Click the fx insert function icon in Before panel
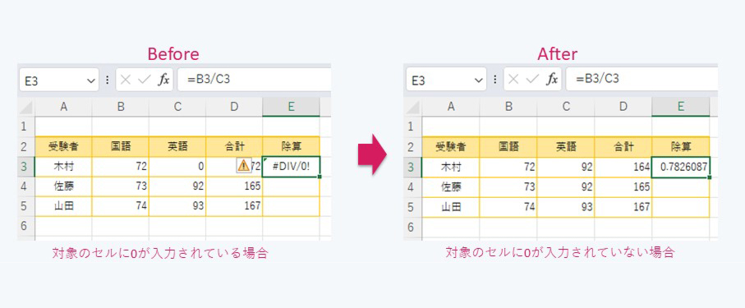Image resolution: width=745 pixels, height=308 pixels. click(163, 80)
